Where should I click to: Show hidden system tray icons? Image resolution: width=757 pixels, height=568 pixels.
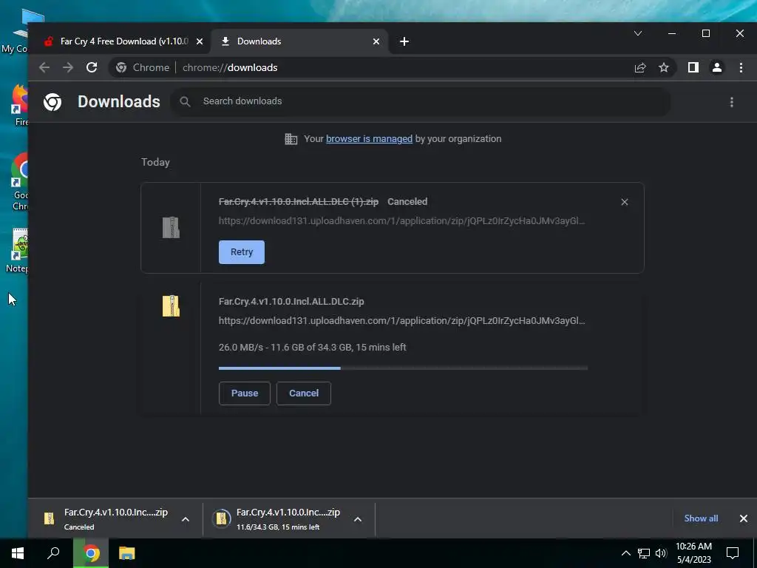(625, 553)
